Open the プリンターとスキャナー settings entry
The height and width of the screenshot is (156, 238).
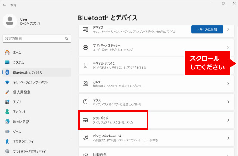coord(156,47)
